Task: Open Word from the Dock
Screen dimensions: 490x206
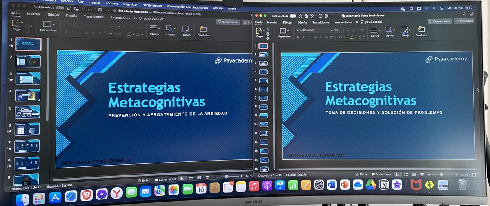Action: pyautogui.click(x=331, y=185)
